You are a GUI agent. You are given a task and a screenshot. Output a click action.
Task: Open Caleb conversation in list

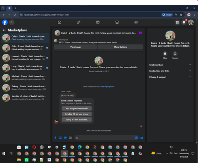point(25,38)
